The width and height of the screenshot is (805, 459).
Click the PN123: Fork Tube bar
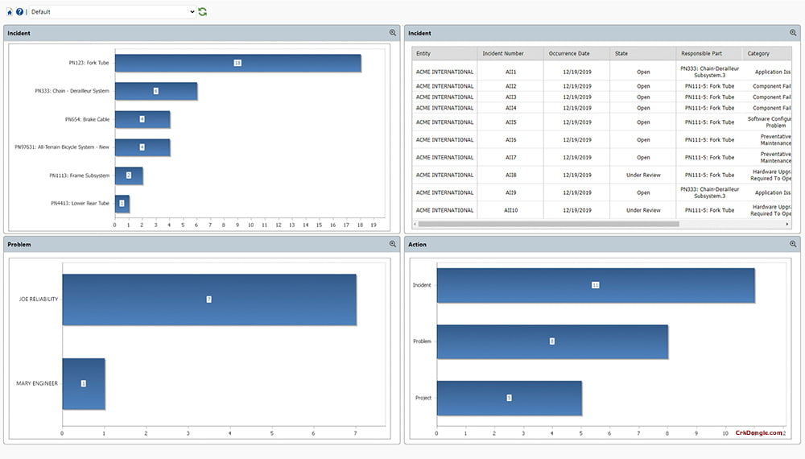[x=237, y=63]
